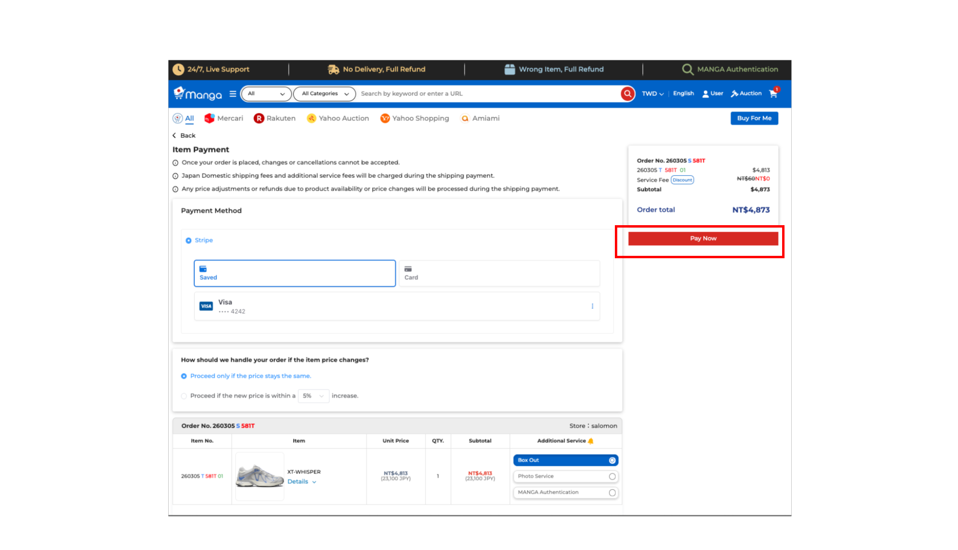Viewport: 958px width, 550px height.
Task: Select the Stripe payment radio button
Action: click(188, 241)
